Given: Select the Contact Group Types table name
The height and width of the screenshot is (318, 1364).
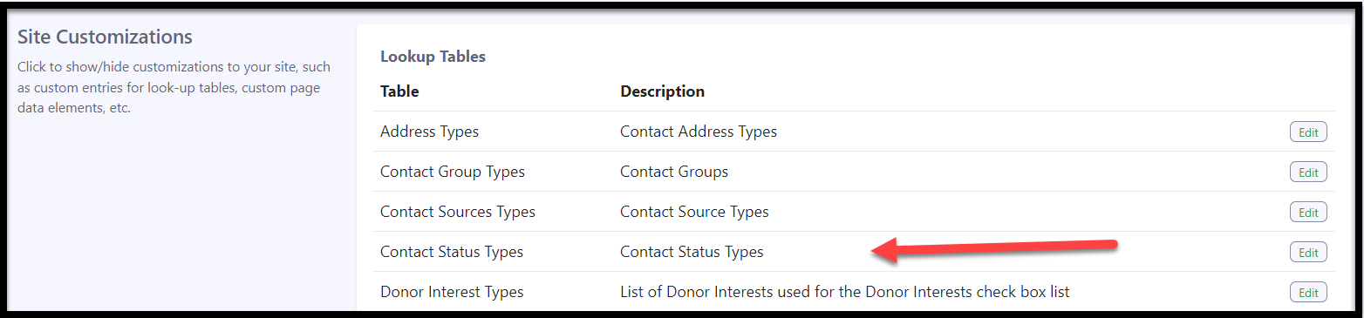Looking at the screenshot, I should click(x=453, y=172).
